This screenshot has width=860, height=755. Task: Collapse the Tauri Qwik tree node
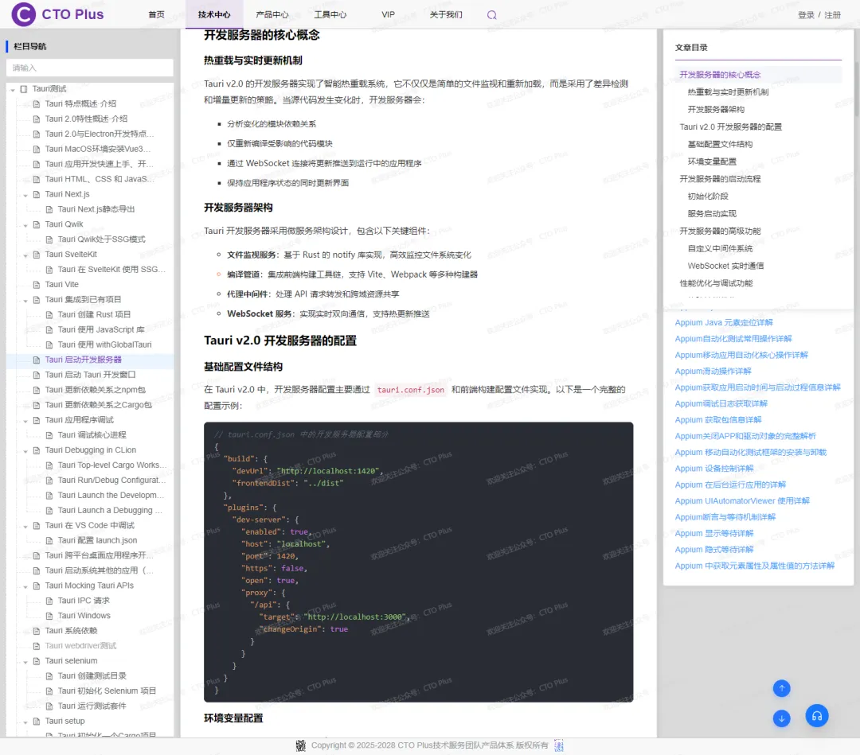(x=25, y=225)
